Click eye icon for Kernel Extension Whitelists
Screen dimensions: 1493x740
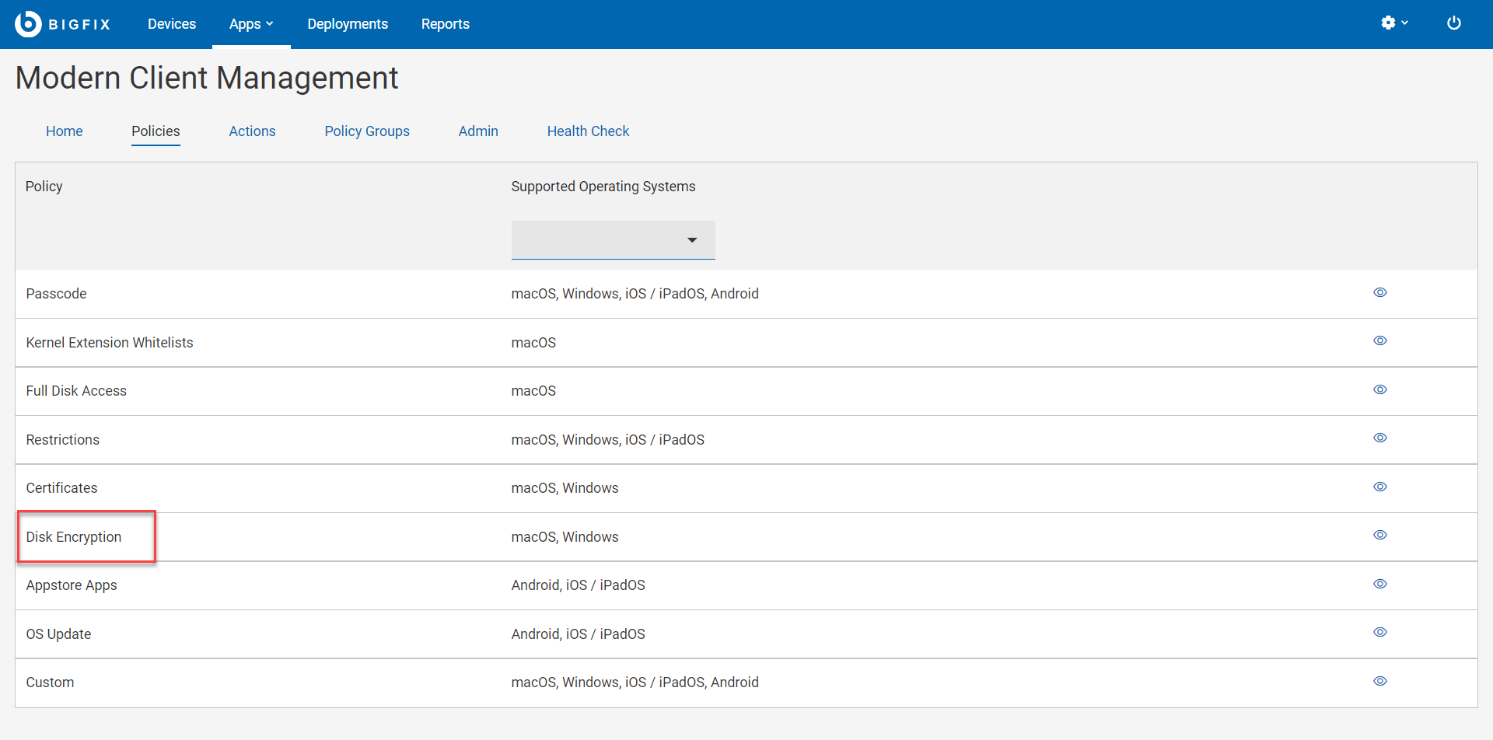pos(1379,341)
